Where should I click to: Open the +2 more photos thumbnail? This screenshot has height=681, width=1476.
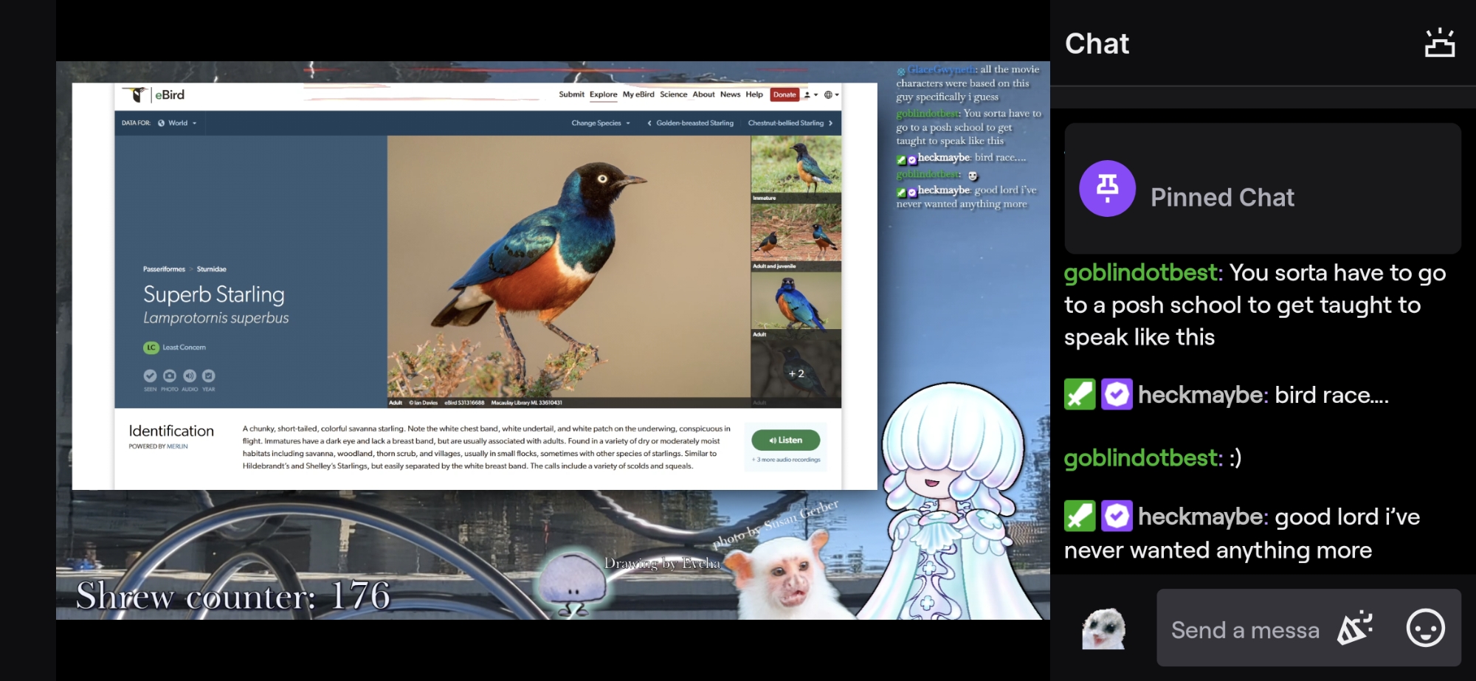[796, 373]
